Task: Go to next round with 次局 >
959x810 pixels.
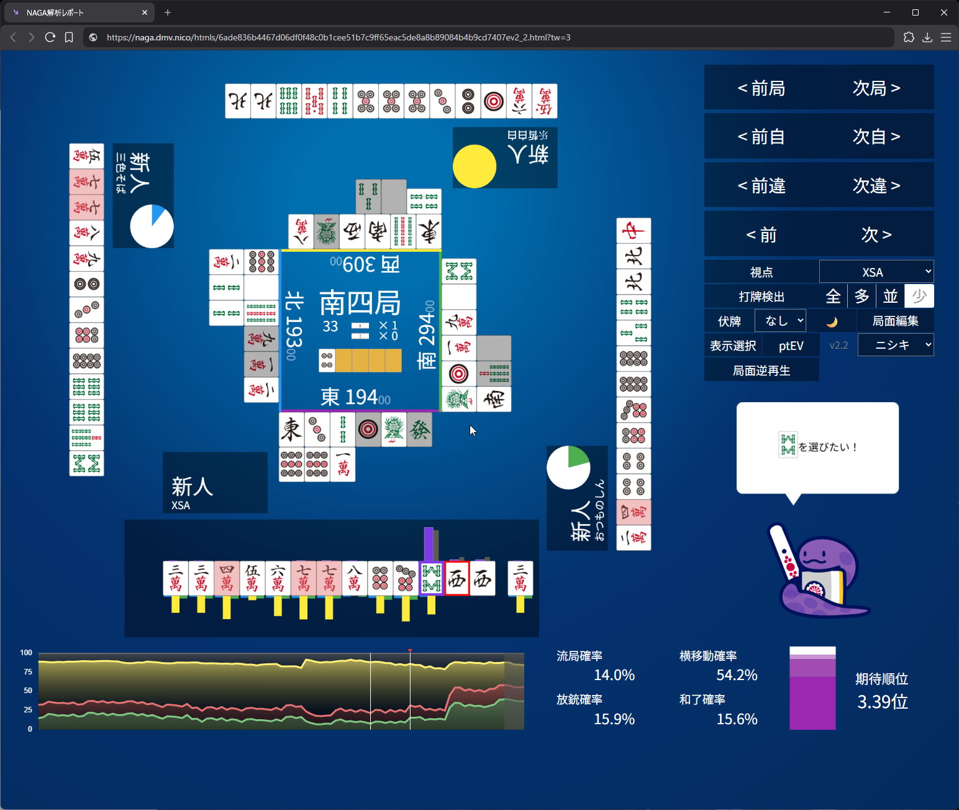Action: point(876,88)
